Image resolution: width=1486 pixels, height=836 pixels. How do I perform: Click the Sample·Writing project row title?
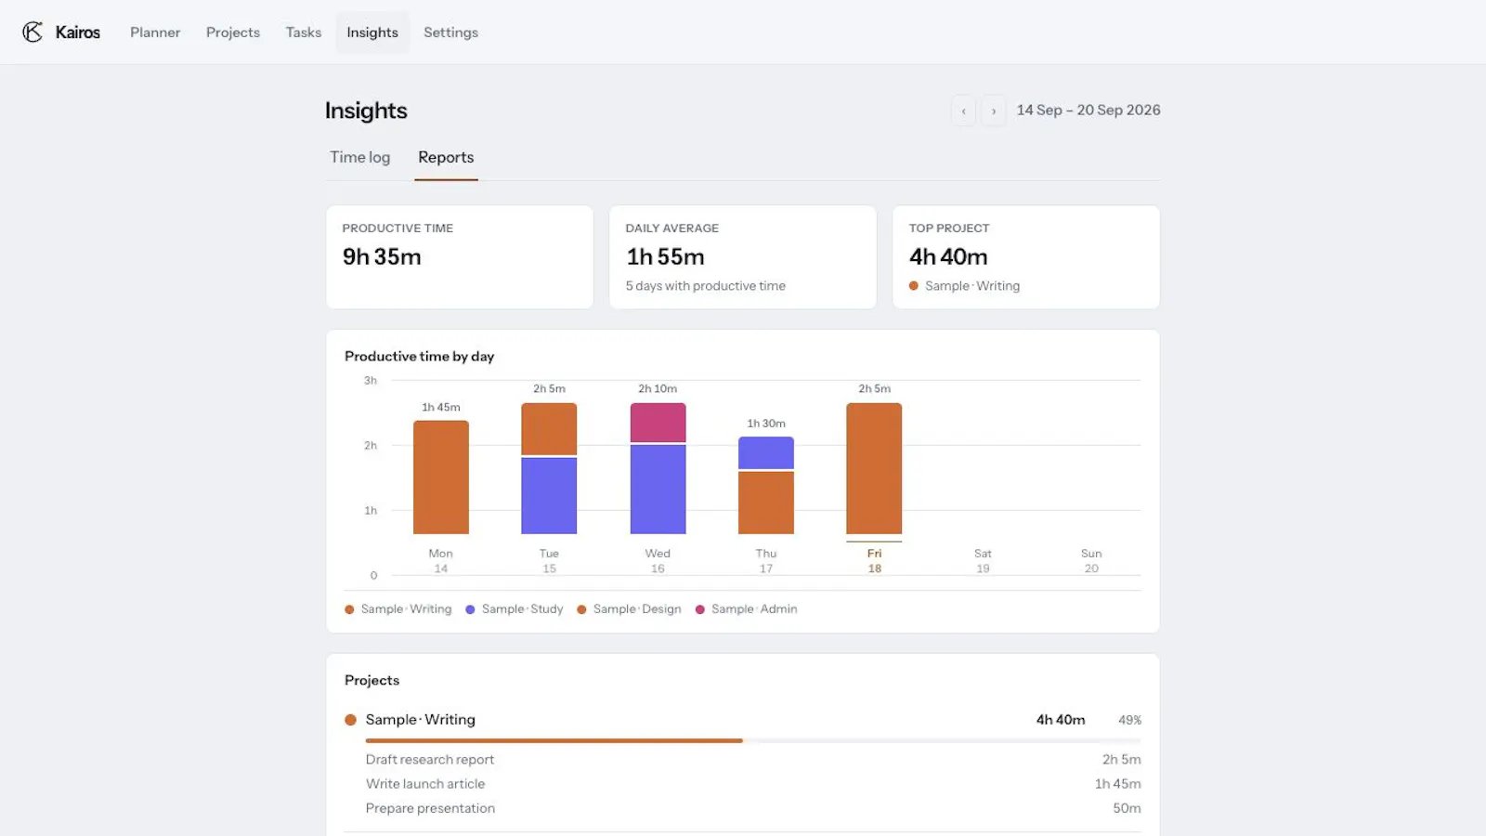tap(421, 720)
